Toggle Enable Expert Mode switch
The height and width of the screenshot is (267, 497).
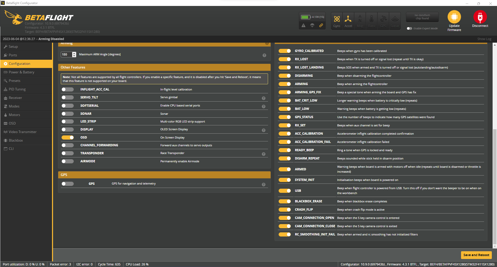pyautogui.click(x=409, y=28)
